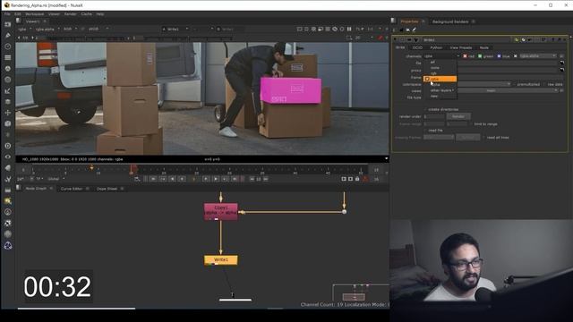Choose 'all' in channels dropdown list

tap(440, 62)
